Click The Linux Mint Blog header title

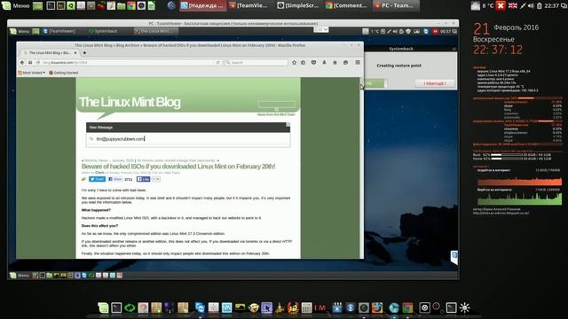[130, 102]
